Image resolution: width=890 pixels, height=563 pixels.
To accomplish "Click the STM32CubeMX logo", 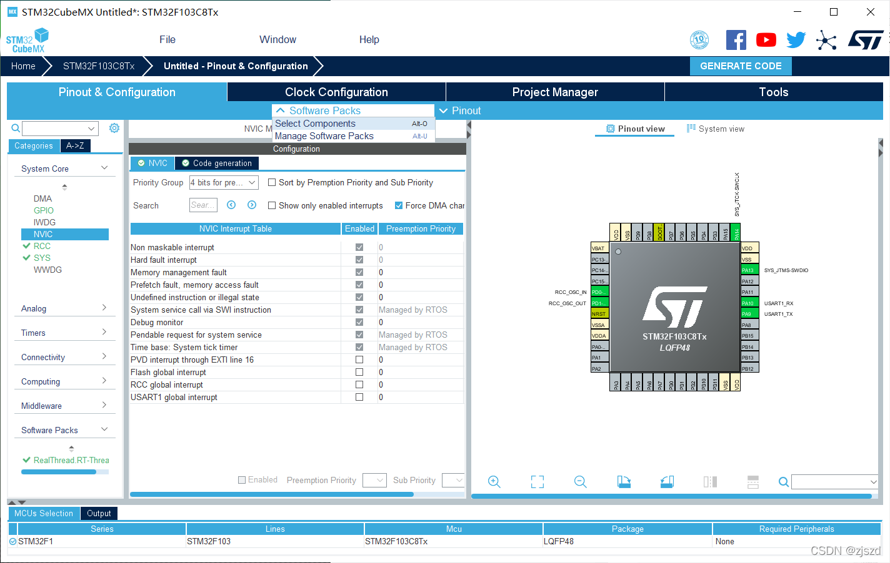I will (27, 41).
